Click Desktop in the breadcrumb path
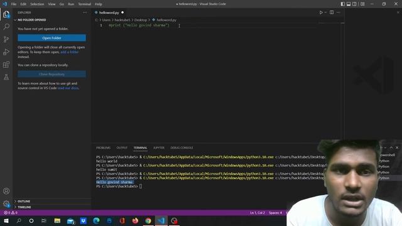The width and height of the screenshot is (402, 226). (141, 19)
